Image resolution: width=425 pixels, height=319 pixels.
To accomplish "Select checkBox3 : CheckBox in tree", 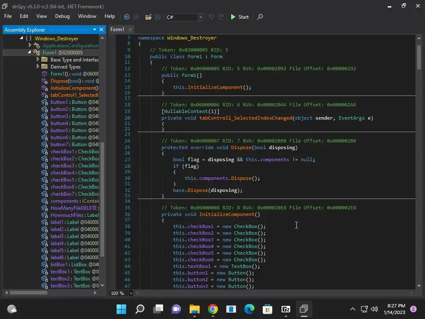I will 75,165.
